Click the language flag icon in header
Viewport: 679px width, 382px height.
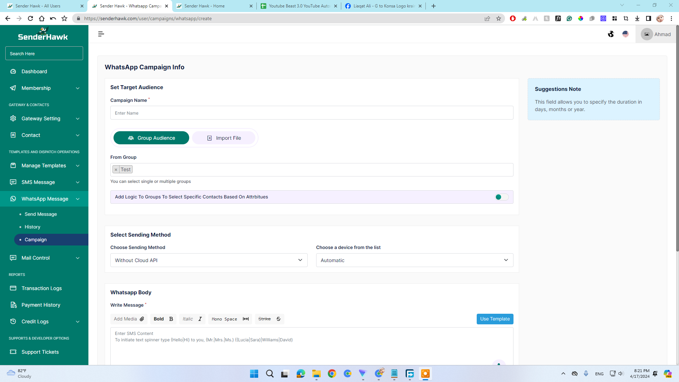(x=626, y=34)
